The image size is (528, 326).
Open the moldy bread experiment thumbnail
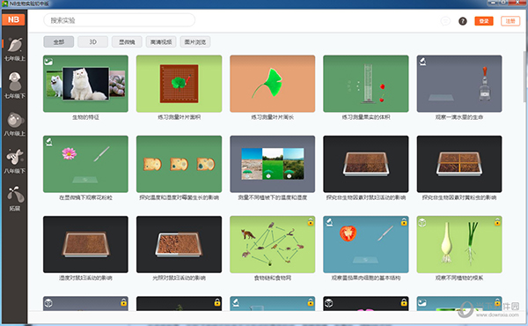(180, 164)
